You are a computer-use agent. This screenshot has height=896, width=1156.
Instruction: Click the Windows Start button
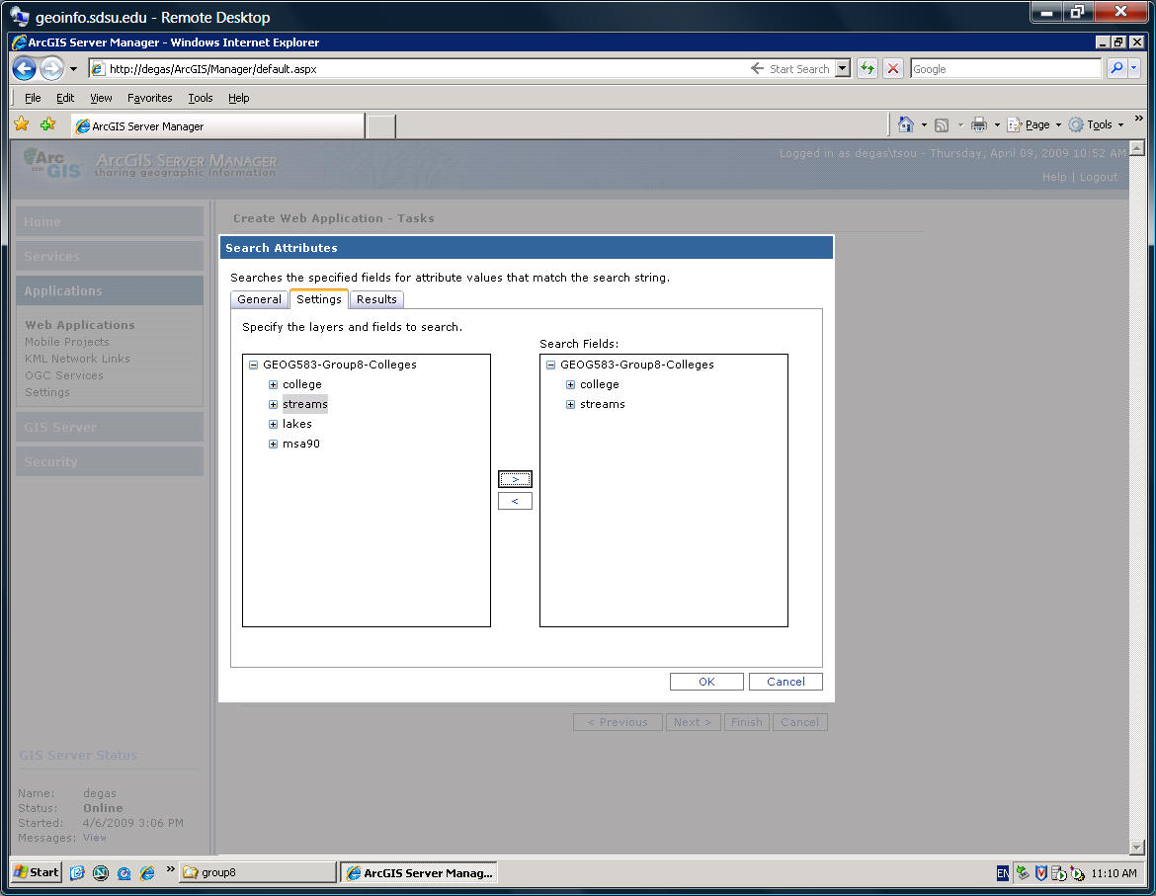coord(37,872)
